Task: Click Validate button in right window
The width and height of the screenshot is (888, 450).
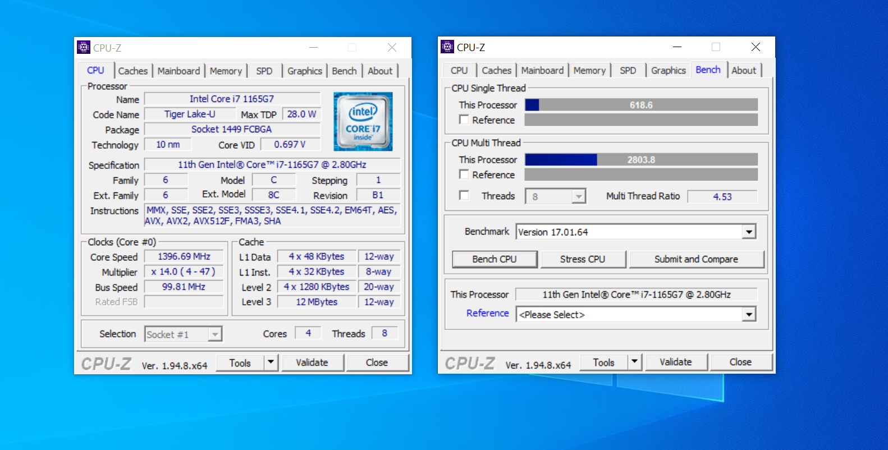Action: click(x=676, y=362)
